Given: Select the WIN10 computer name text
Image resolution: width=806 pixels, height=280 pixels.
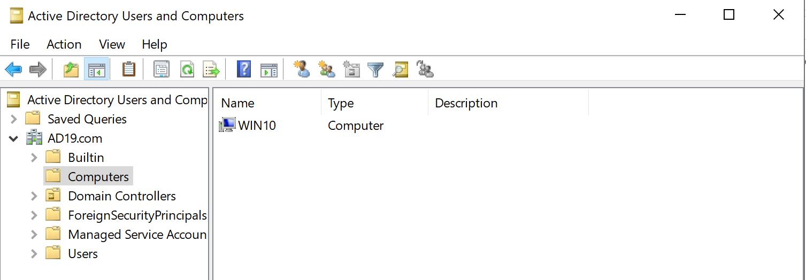Looking at the screenshot, I should pyautogui.click(x=257, y=126).
